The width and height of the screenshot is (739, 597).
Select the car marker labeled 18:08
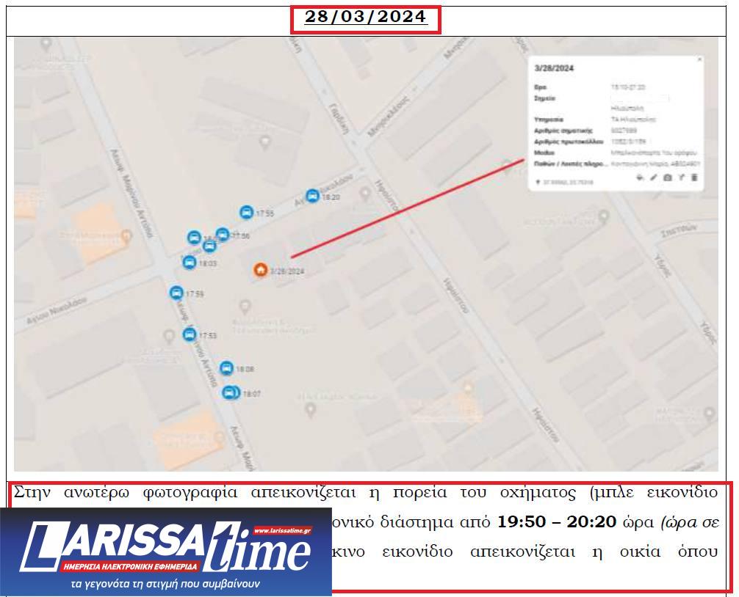tap(226, 368)
